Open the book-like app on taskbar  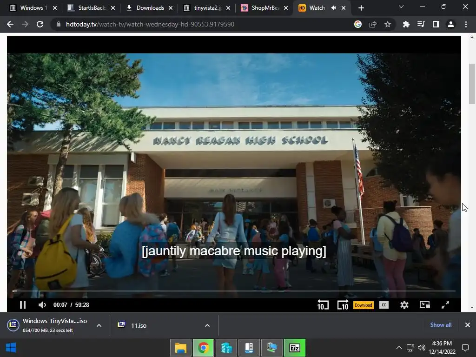[249, 348]
